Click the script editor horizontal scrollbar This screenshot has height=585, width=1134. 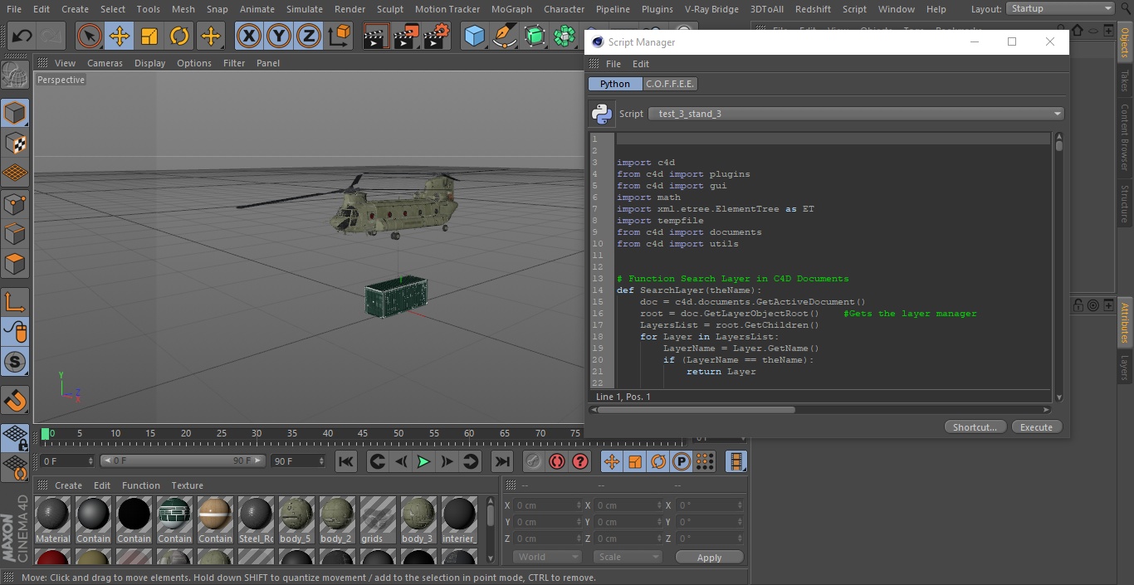819,409
